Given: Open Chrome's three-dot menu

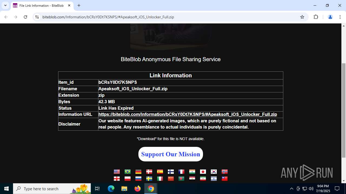Looking at the screenshot, I should coord(340,17).
